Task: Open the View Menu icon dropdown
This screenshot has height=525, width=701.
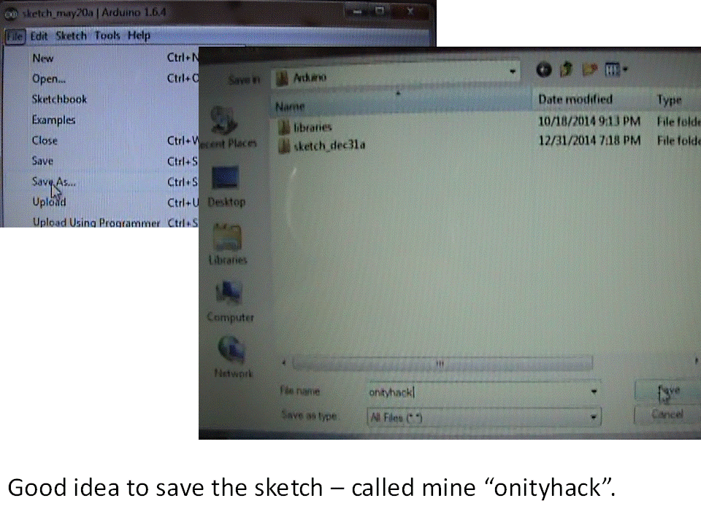Action: click(x=616, y=70)
